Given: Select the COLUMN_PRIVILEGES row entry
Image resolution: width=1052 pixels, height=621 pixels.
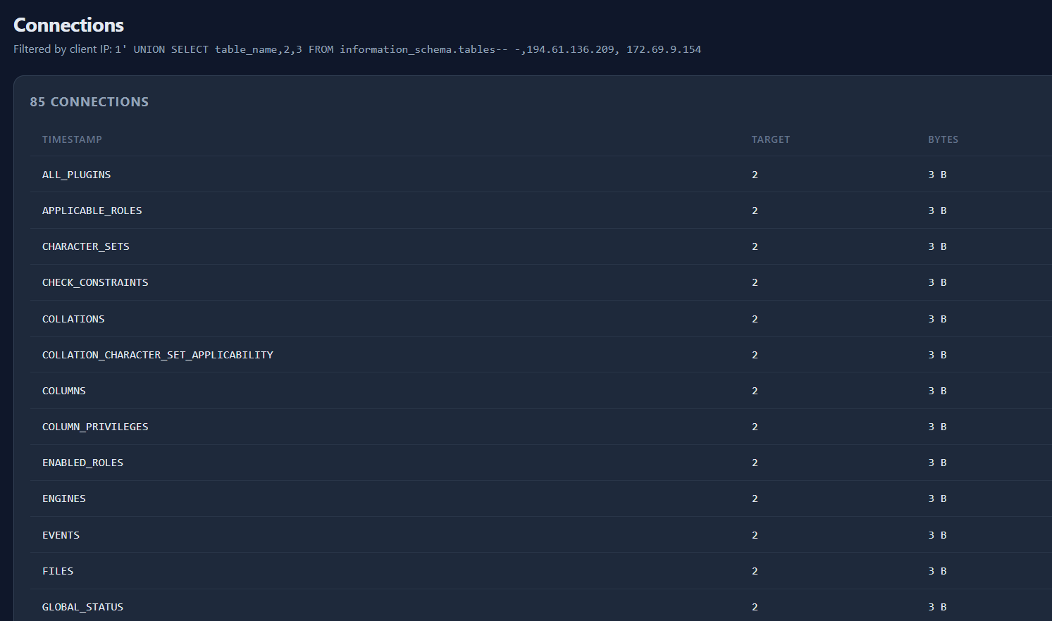Looking at the screenshot, I should click(95, 427).
